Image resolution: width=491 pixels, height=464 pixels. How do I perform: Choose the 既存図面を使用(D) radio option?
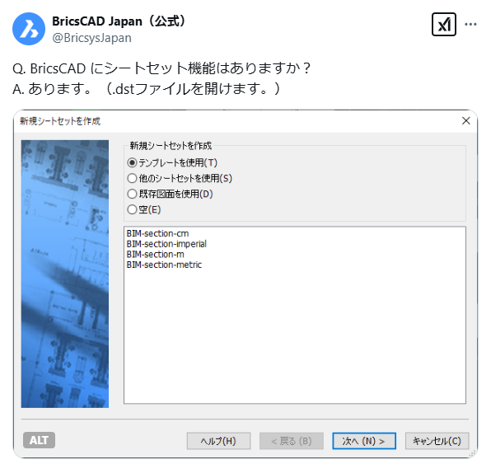click(x=170, y=194)
